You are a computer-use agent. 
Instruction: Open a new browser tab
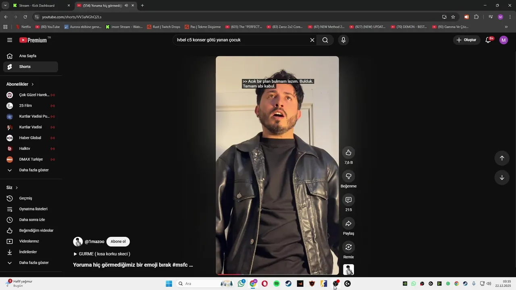142,6
